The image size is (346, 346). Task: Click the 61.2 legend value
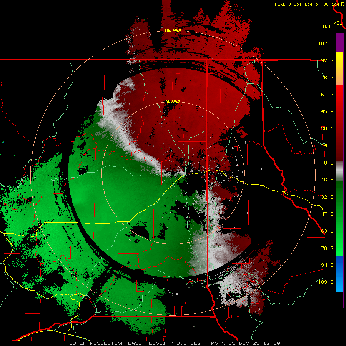327,95
